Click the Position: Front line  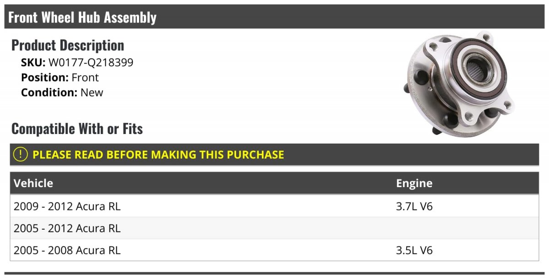point(60,78)
